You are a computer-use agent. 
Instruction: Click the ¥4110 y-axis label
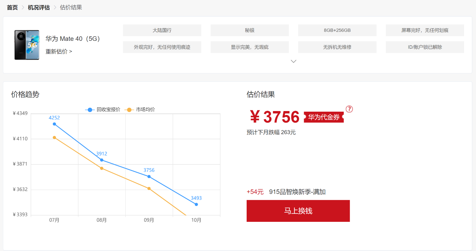pos(20,138)
